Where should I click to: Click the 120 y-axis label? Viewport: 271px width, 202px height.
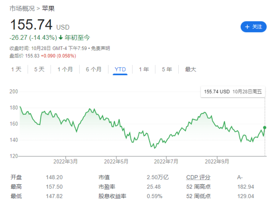click(14, 156)
